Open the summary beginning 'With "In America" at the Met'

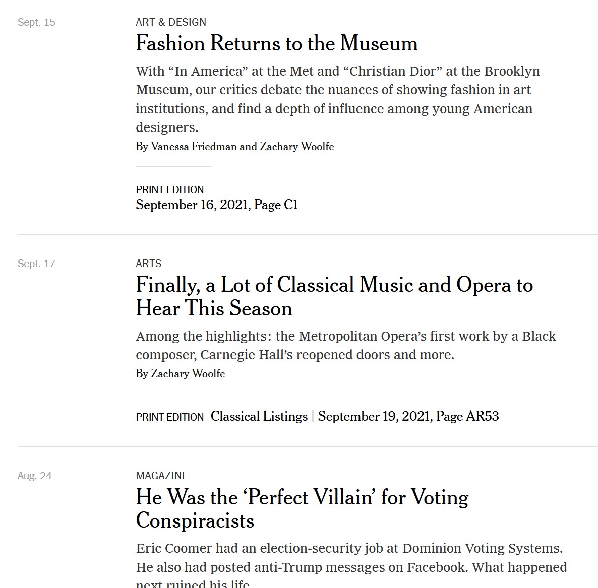338,99
